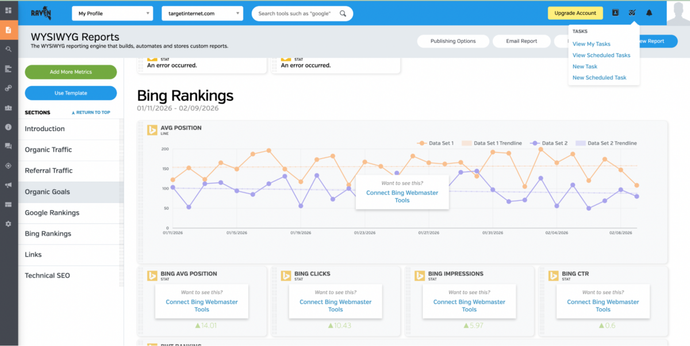Go to Referral Traffic section
Screen dimensions: 690x346
(71, 171)
